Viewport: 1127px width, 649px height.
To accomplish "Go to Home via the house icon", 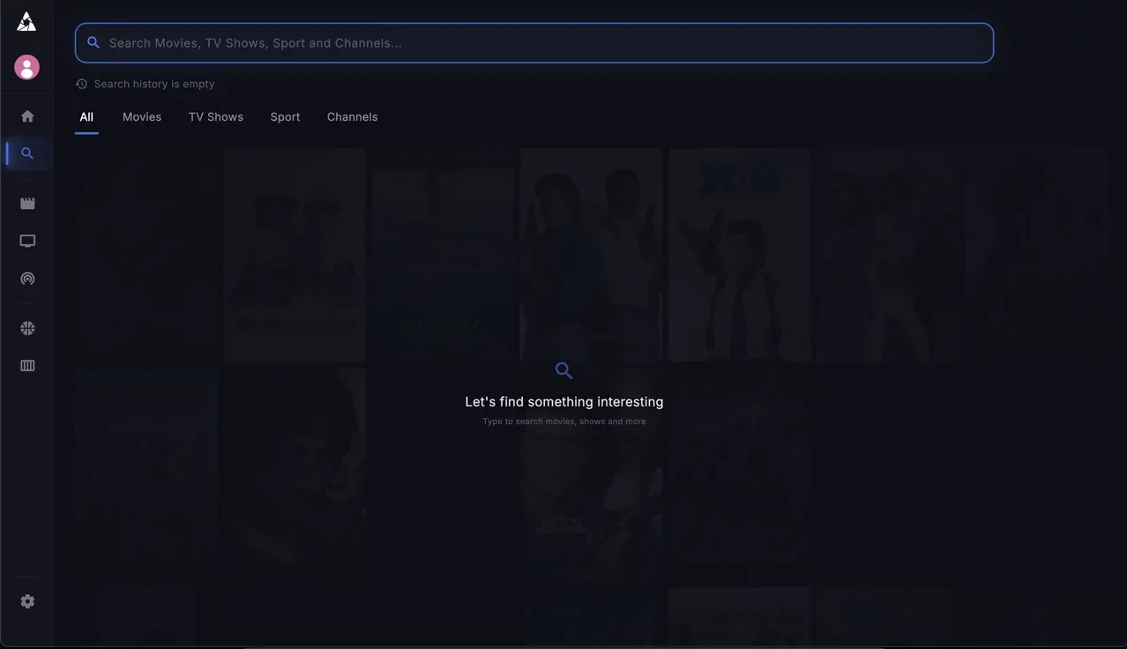I will (x=27, y=116).
